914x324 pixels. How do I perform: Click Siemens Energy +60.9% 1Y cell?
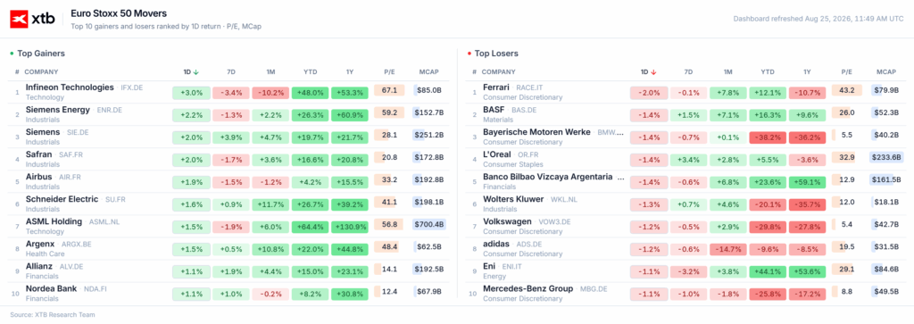pyautogui.click(x=350, y=112)
